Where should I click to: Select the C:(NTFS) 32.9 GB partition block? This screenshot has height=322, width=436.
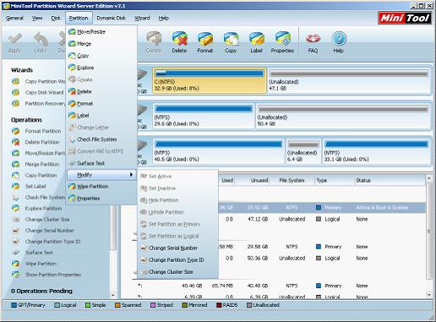click(210, 80)
